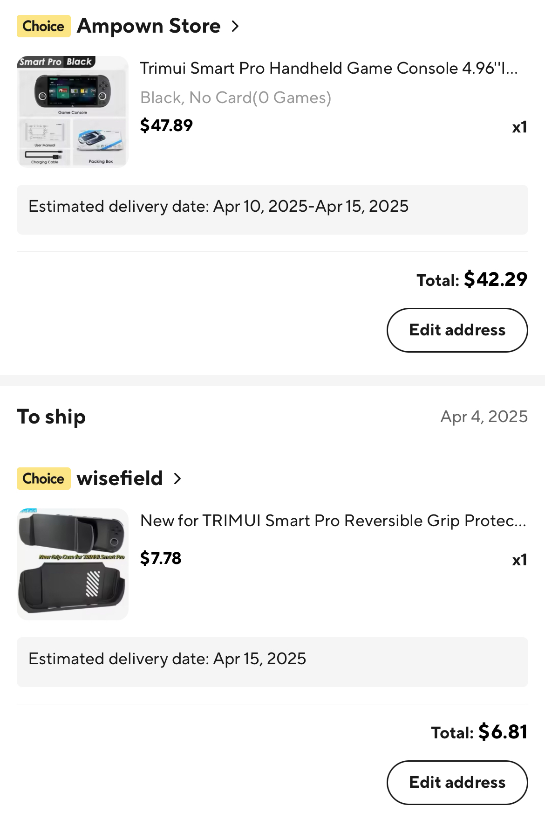The width and height of the screenshot is (545, 827).
Task: Click the Apr 10-Apr 15 estimated delivery box
Action: click(x=272, y=209)
